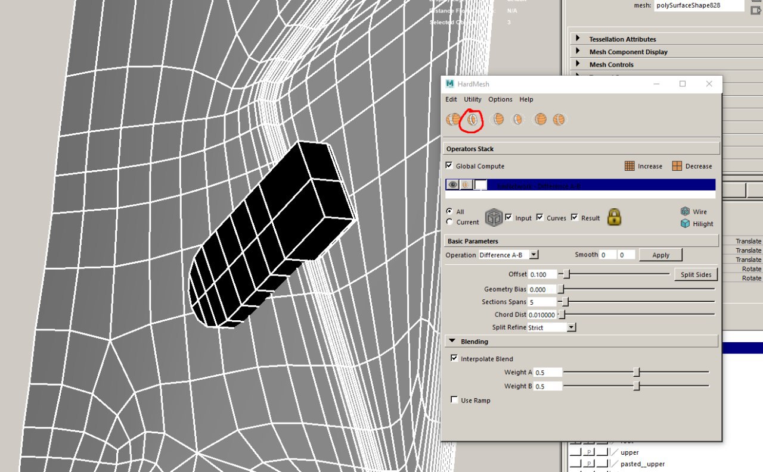Click the Offset slider handle
The image size is (763, 472).
(566, 274)
